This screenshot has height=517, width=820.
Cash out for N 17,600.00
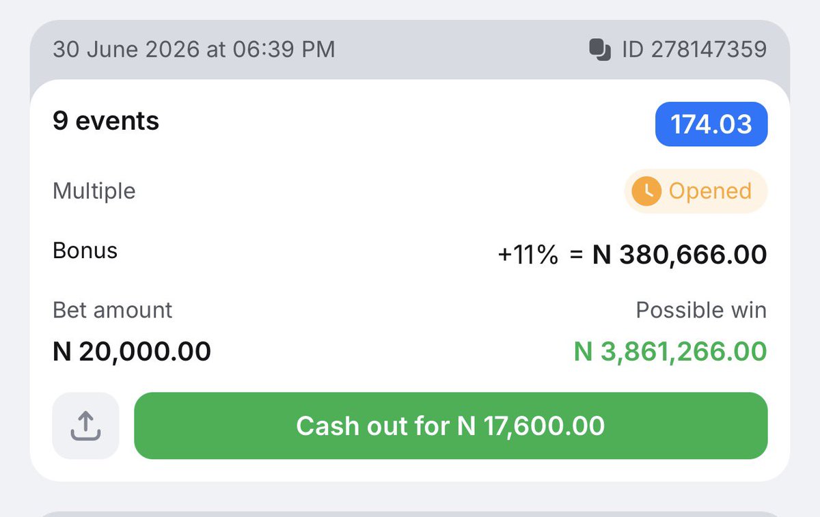[x=450, y=425]
